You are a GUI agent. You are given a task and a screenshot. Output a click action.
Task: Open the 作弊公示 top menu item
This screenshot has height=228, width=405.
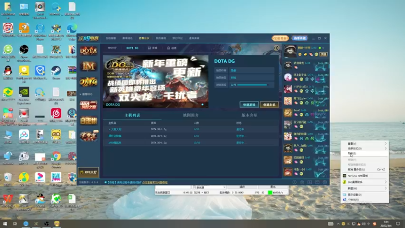tap(144, 39)
